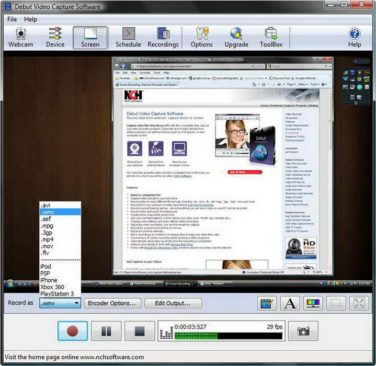
Task: Choose .mp4 from the format list
Action: 48,238
